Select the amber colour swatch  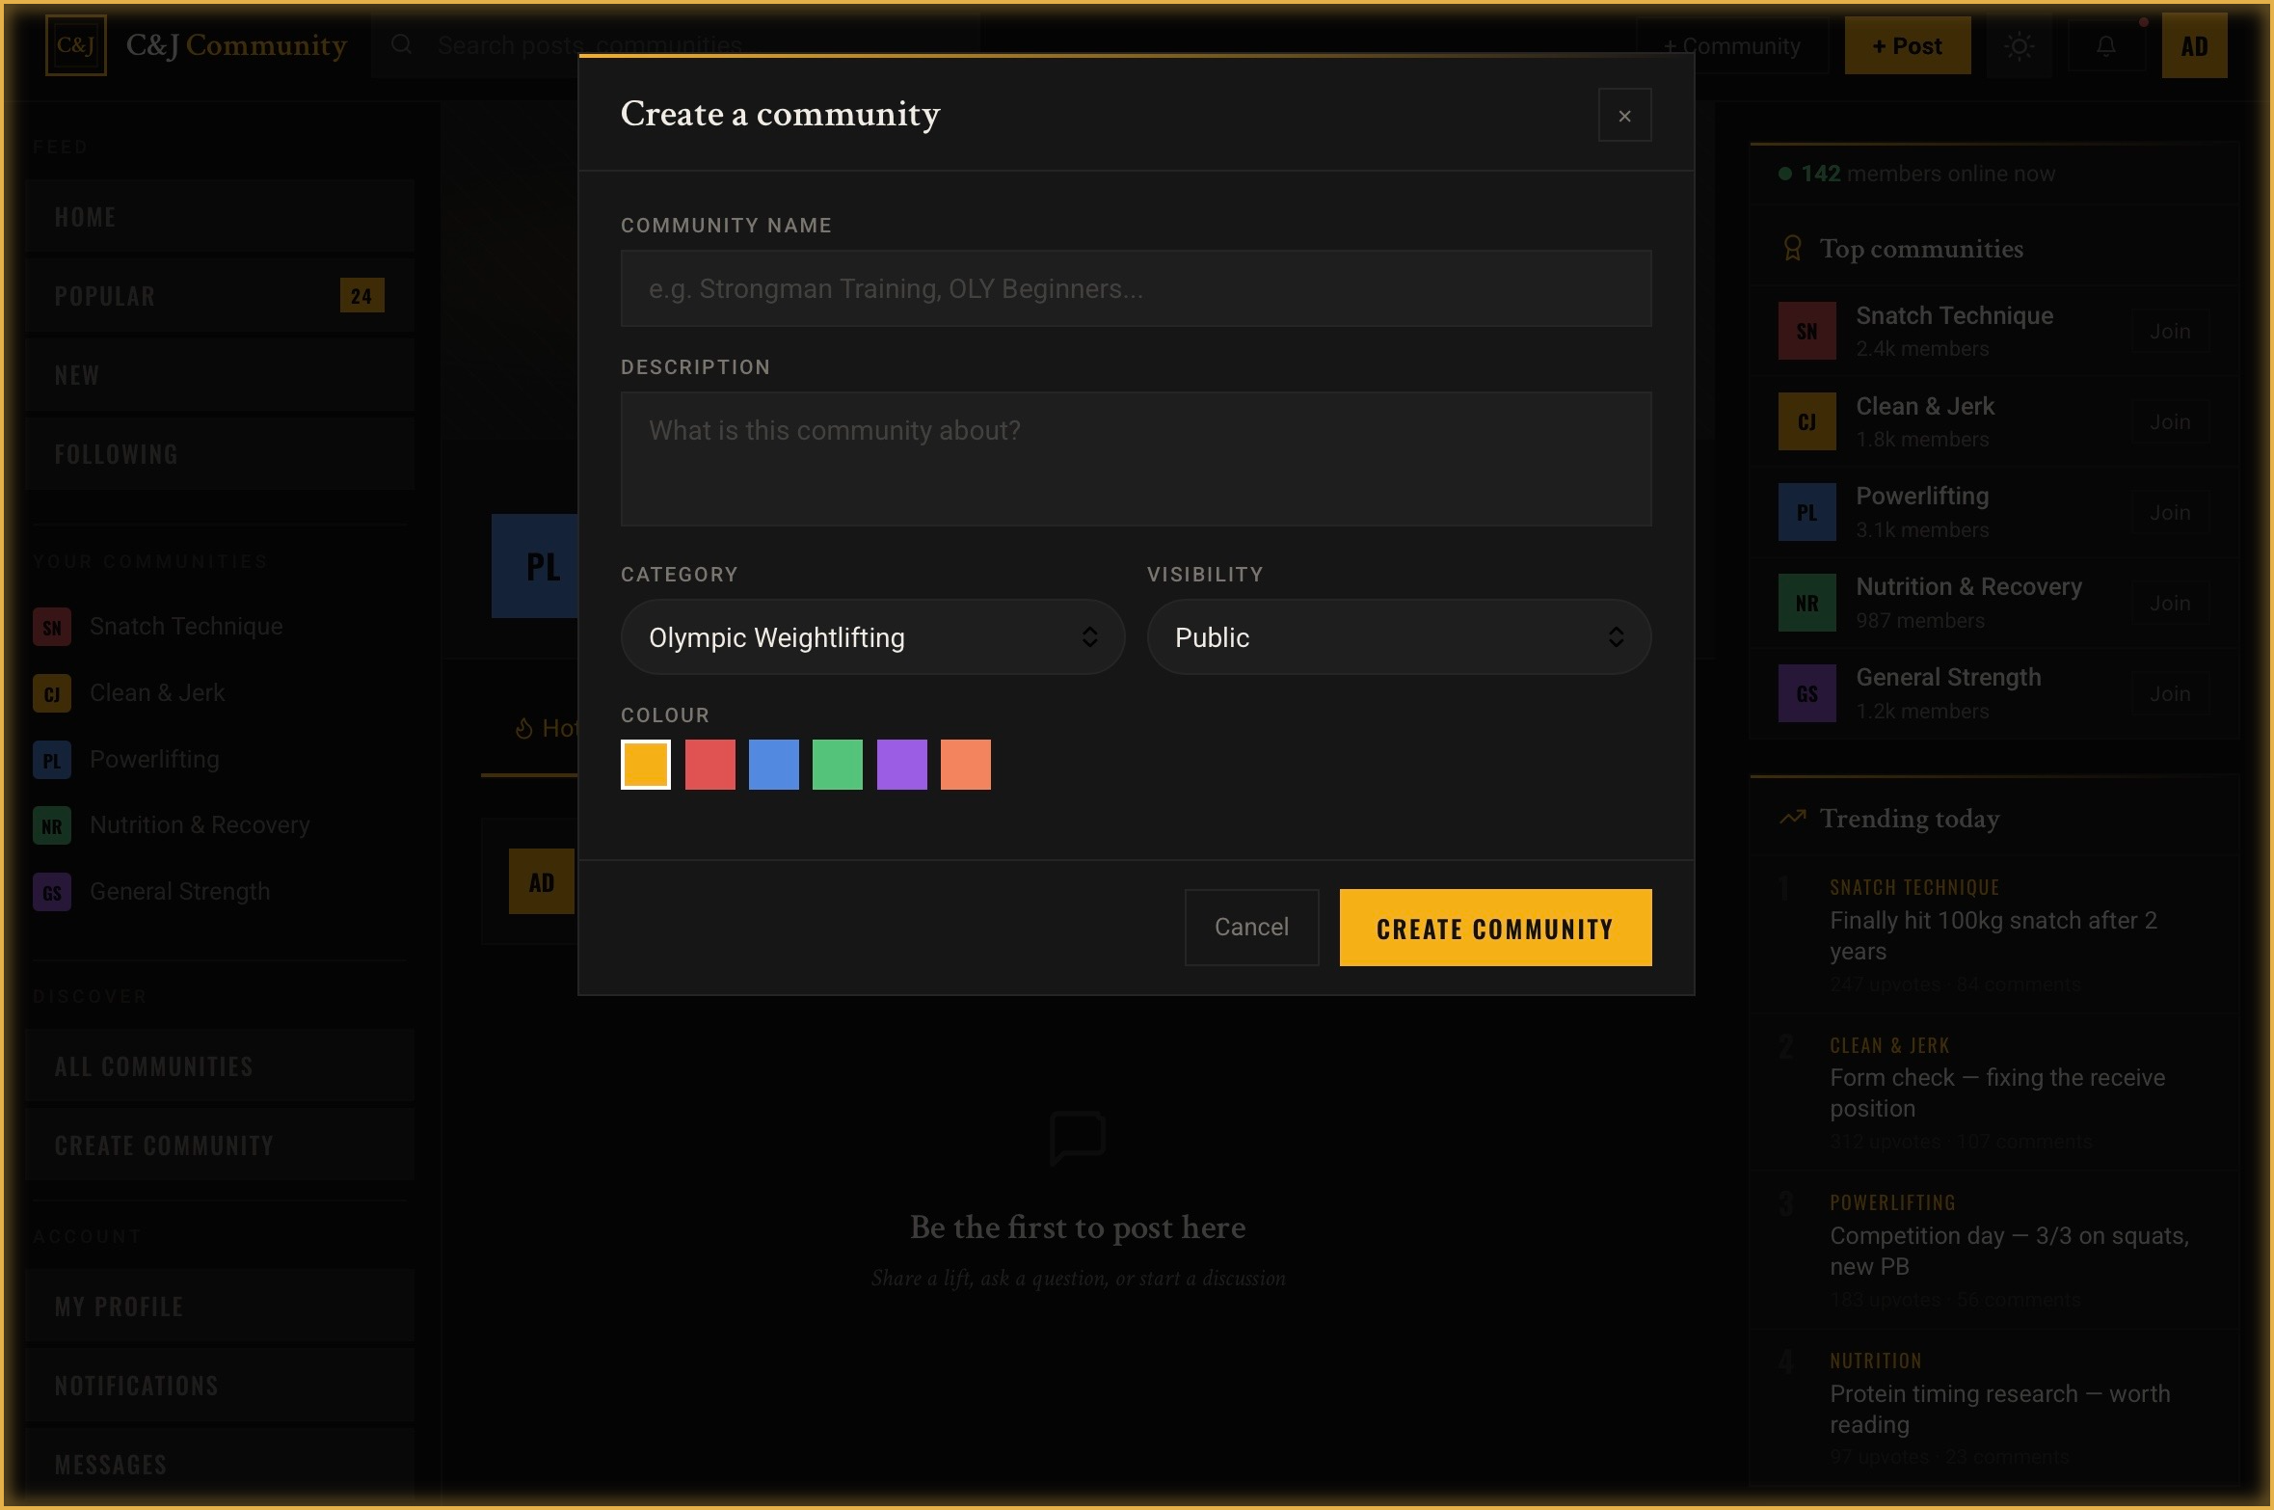click(646, 765)
